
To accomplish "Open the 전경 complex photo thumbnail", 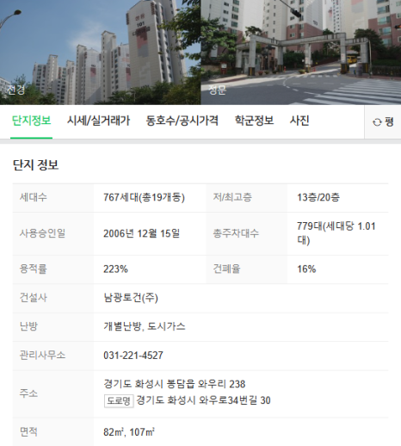I will (x=100, y=53).
